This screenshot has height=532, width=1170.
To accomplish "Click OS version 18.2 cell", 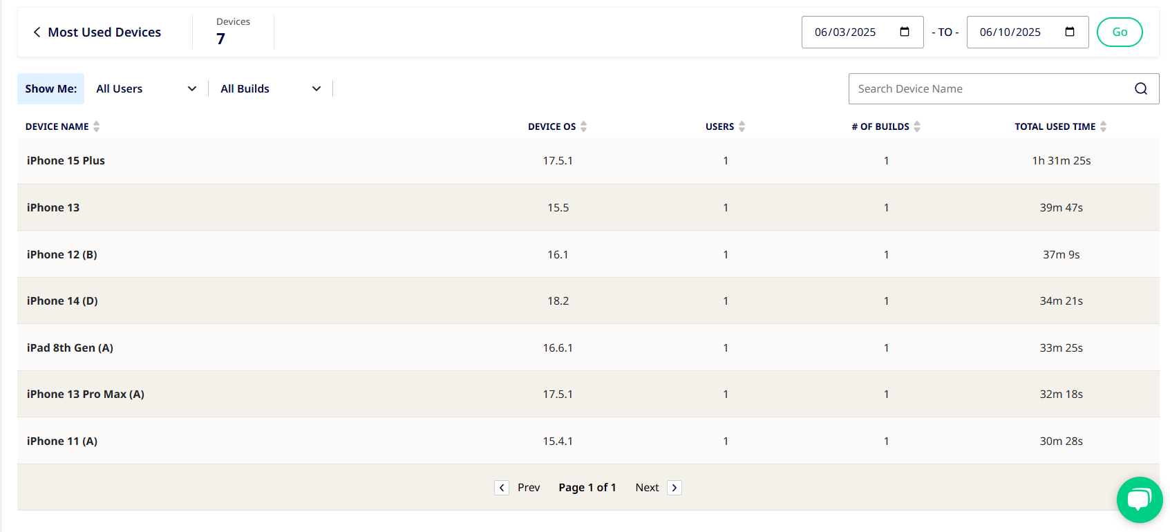I will [x=558, y=301].
